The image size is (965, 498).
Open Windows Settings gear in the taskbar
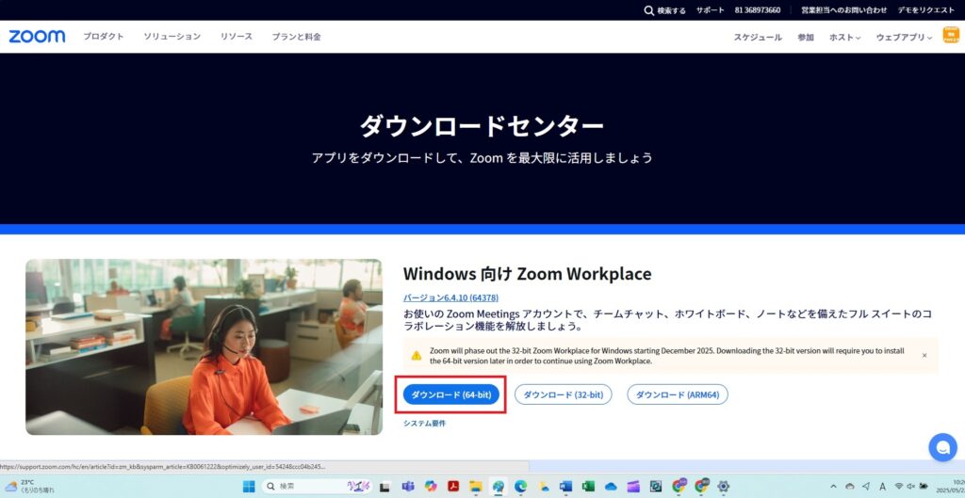click(723, 487)
